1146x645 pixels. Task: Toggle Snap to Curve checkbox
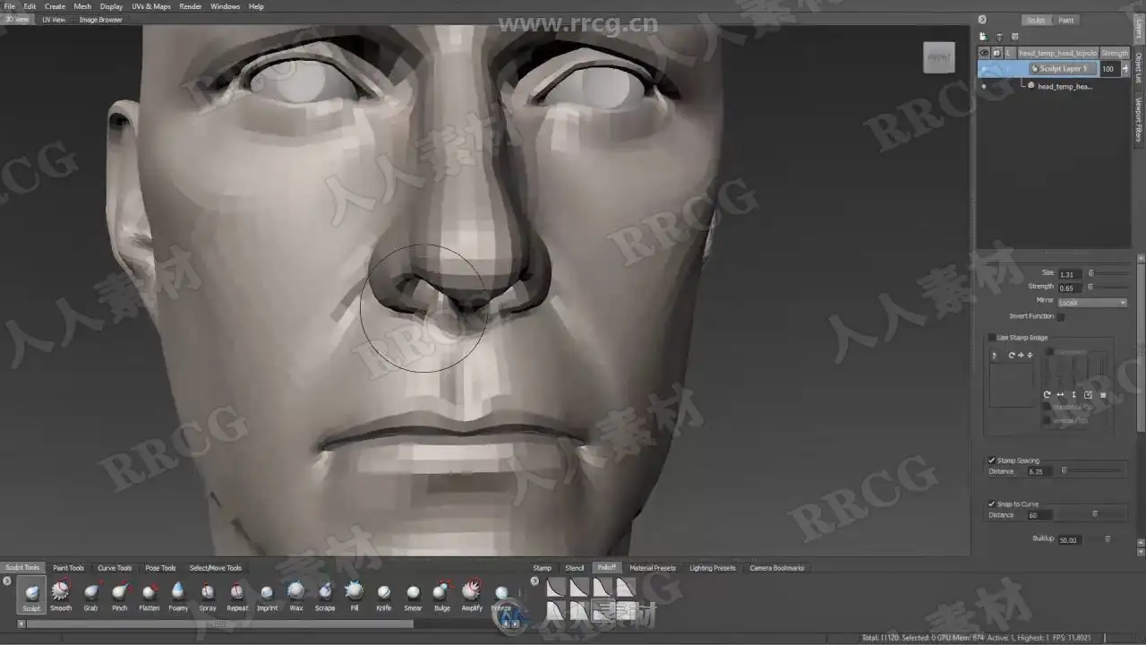[991, 504]
